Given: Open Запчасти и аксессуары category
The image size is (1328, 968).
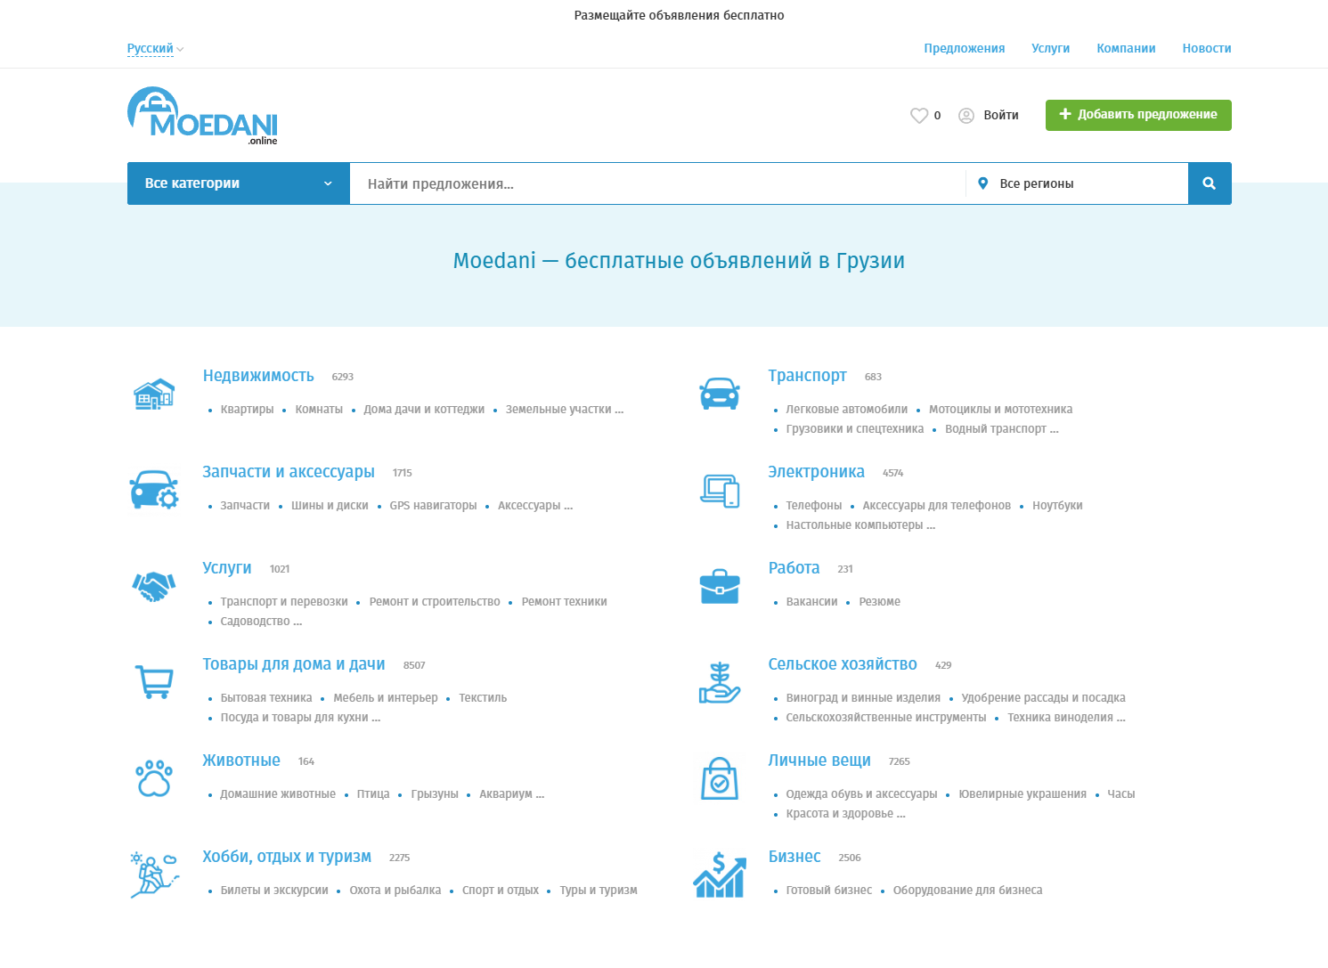Looking at the screenshot, I should pos(289,472).
